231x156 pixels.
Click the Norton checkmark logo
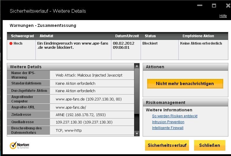coord(13,145)
